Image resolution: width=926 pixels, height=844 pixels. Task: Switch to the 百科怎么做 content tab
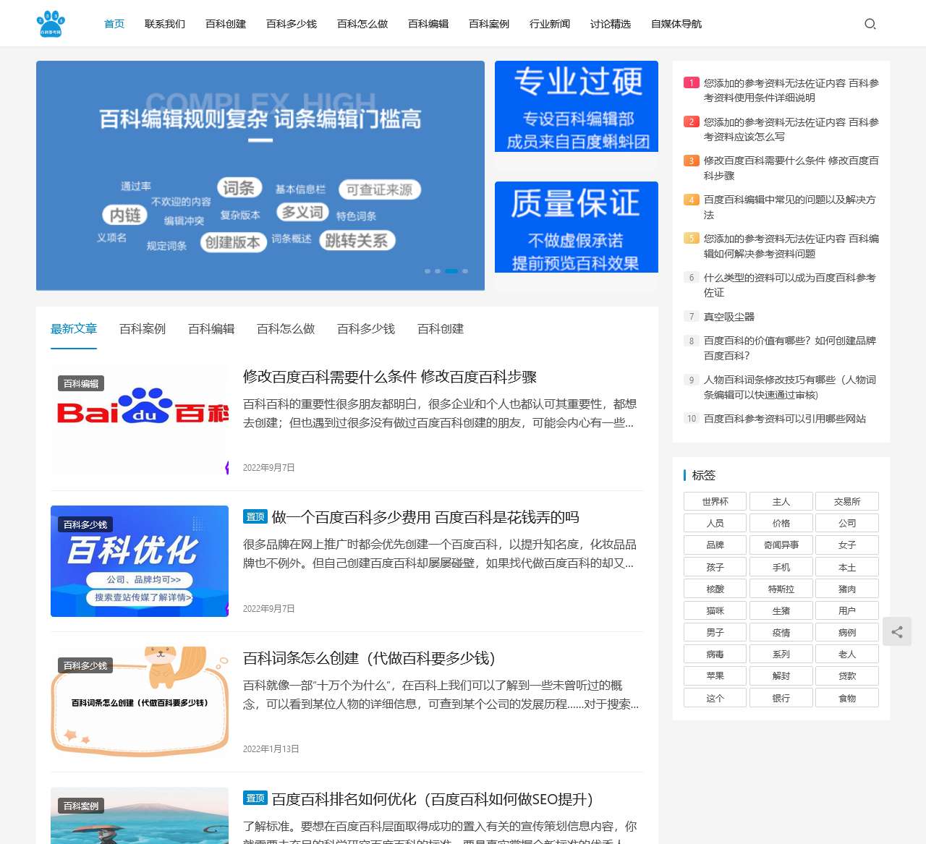click(x=286, y=329)
